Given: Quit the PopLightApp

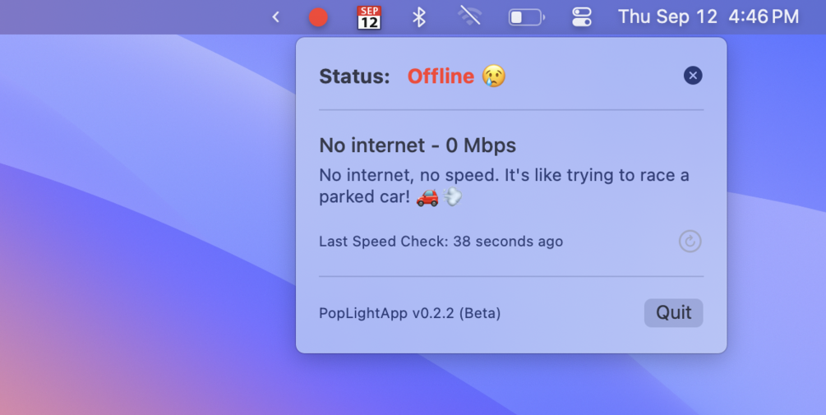Looking at the screenshot, I should (673, 313).
